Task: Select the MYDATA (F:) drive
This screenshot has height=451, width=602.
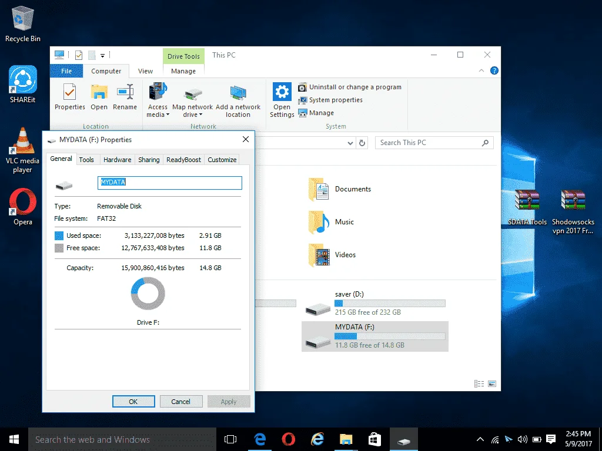Action: point(375,336)
